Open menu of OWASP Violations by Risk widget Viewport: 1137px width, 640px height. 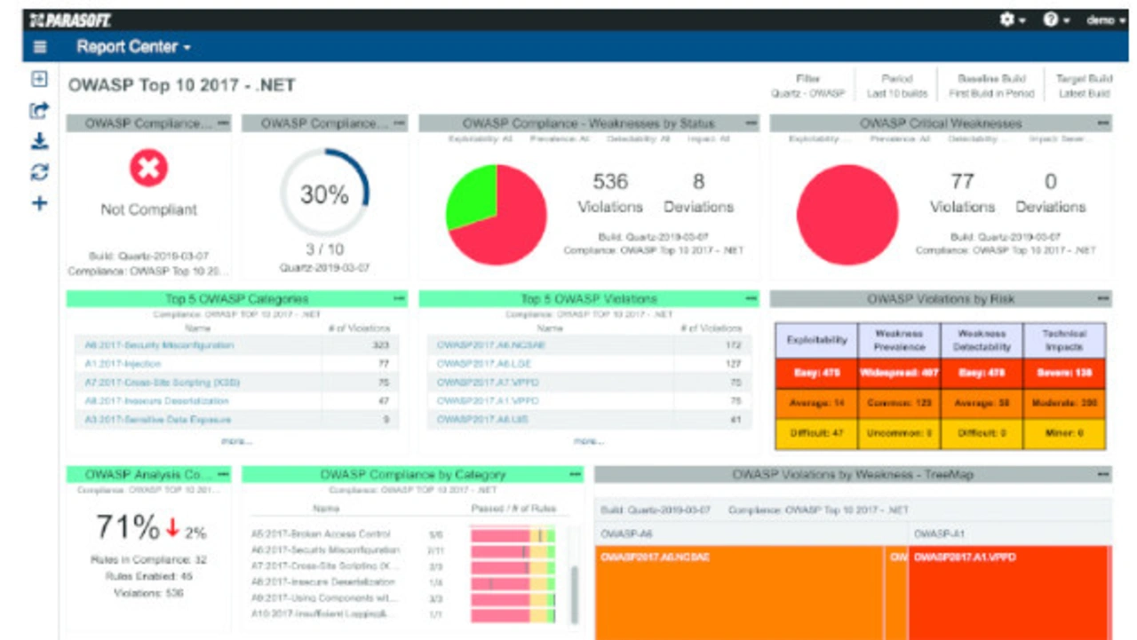point(1102,299)
